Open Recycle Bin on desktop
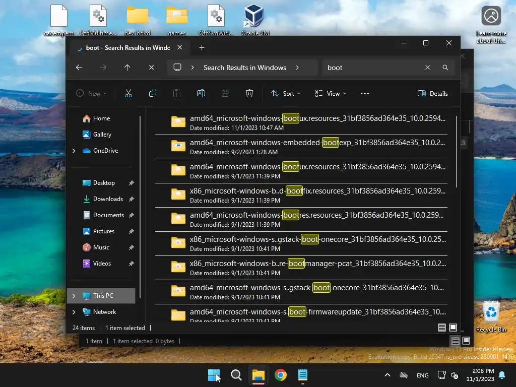 pyautogui.click(x=491, y=316)
